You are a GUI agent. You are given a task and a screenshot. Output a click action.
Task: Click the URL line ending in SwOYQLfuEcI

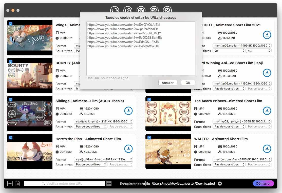tap(124, 25)
